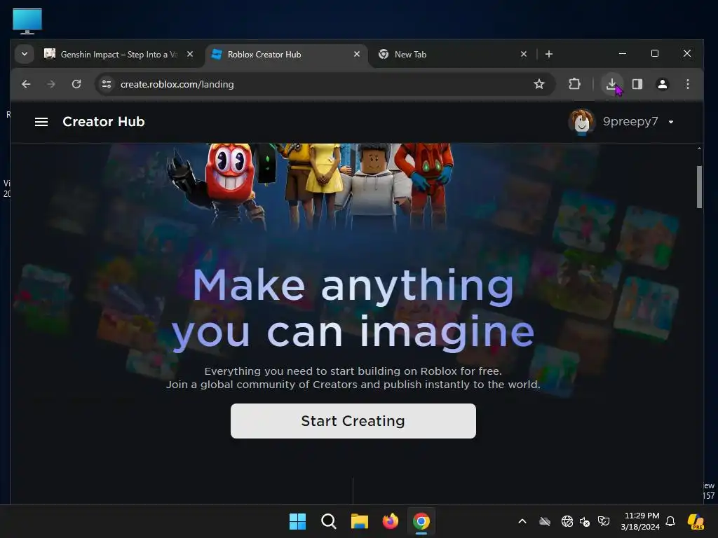718x538 pixels.
Task: Open the taskbar clock and date
Action: 642,521
